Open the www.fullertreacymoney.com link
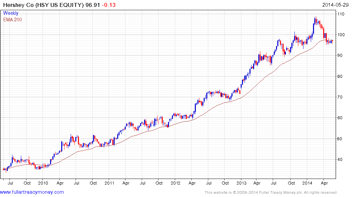The height and width of the screenshot is (197, 352). [32, 192]
